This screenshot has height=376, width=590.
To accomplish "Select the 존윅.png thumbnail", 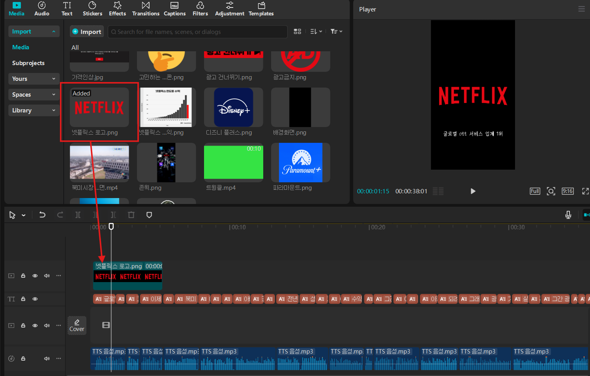I will pos(166,163).
